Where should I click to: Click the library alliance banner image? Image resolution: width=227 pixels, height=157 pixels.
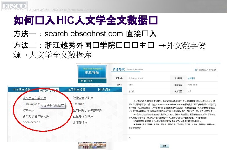click(92, 145)
